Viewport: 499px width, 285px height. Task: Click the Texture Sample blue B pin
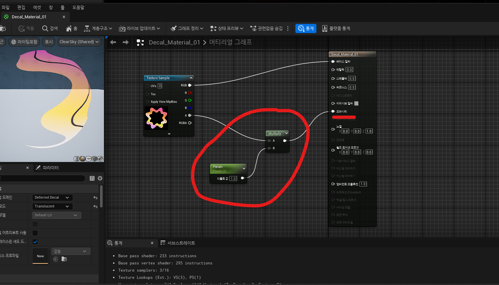coord(190,108)
